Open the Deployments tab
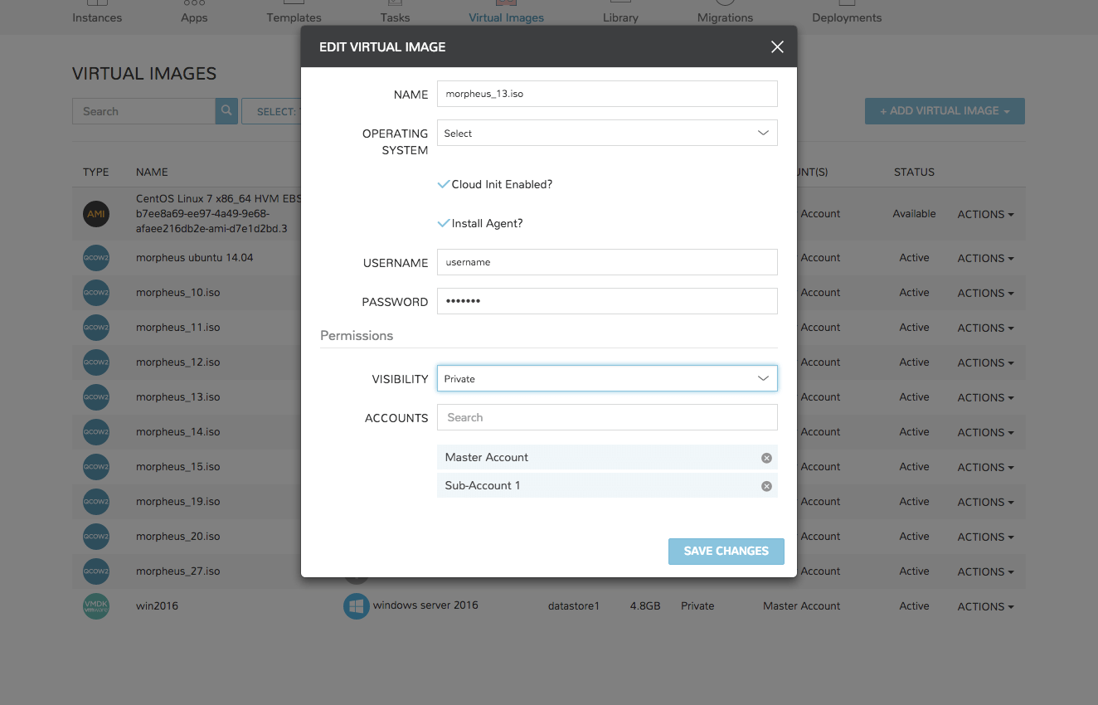The width and height of the screenshot is (1098, 705). [x=847, y=17]
